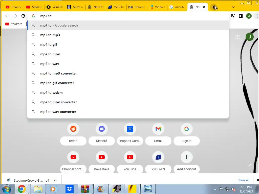
Task: Click the address bar containing 'mp4 to'
Action: click(128, 16)
